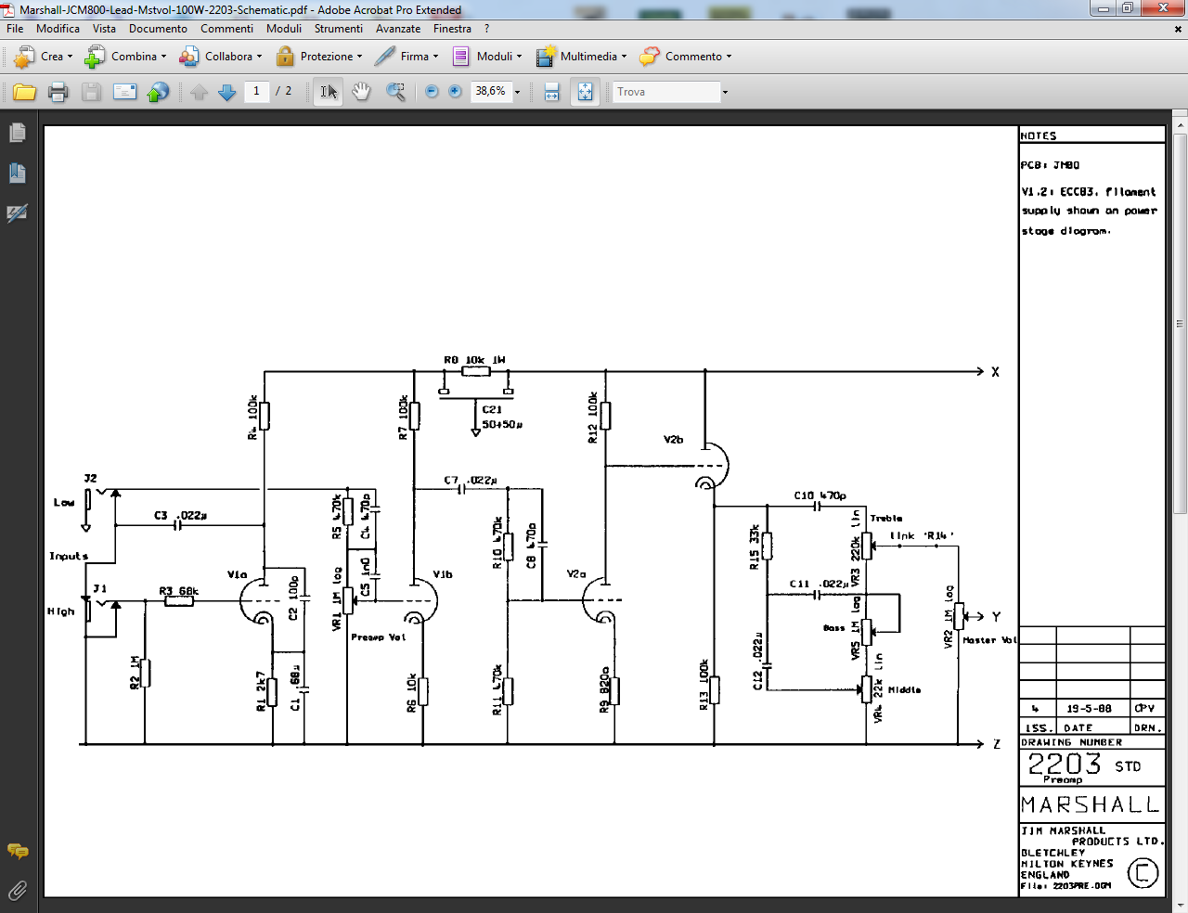The height and width of the screenshot is (913, 1188).
Task: Click the 'NOTES' heading in the schematic
Action: [1039, 135]
